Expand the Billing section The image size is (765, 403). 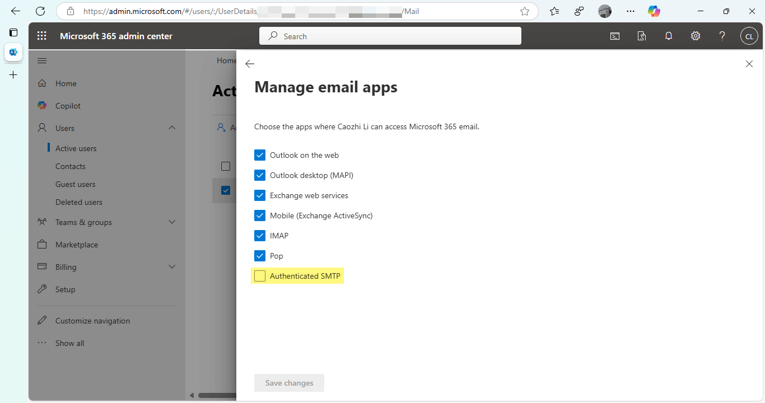pos(172,266)
